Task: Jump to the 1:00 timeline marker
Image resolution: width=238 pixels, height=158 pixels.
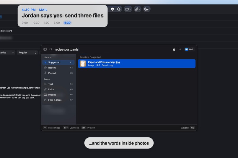Action: coord(46,23)
